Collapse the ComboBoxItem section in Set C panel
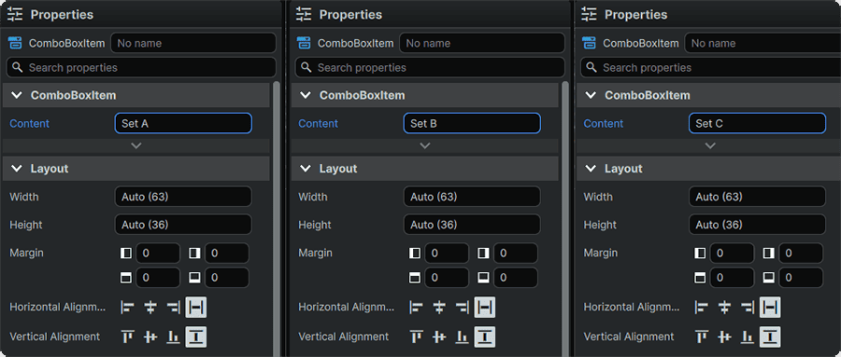The image size is (841, 357). [x=591, y=95]
